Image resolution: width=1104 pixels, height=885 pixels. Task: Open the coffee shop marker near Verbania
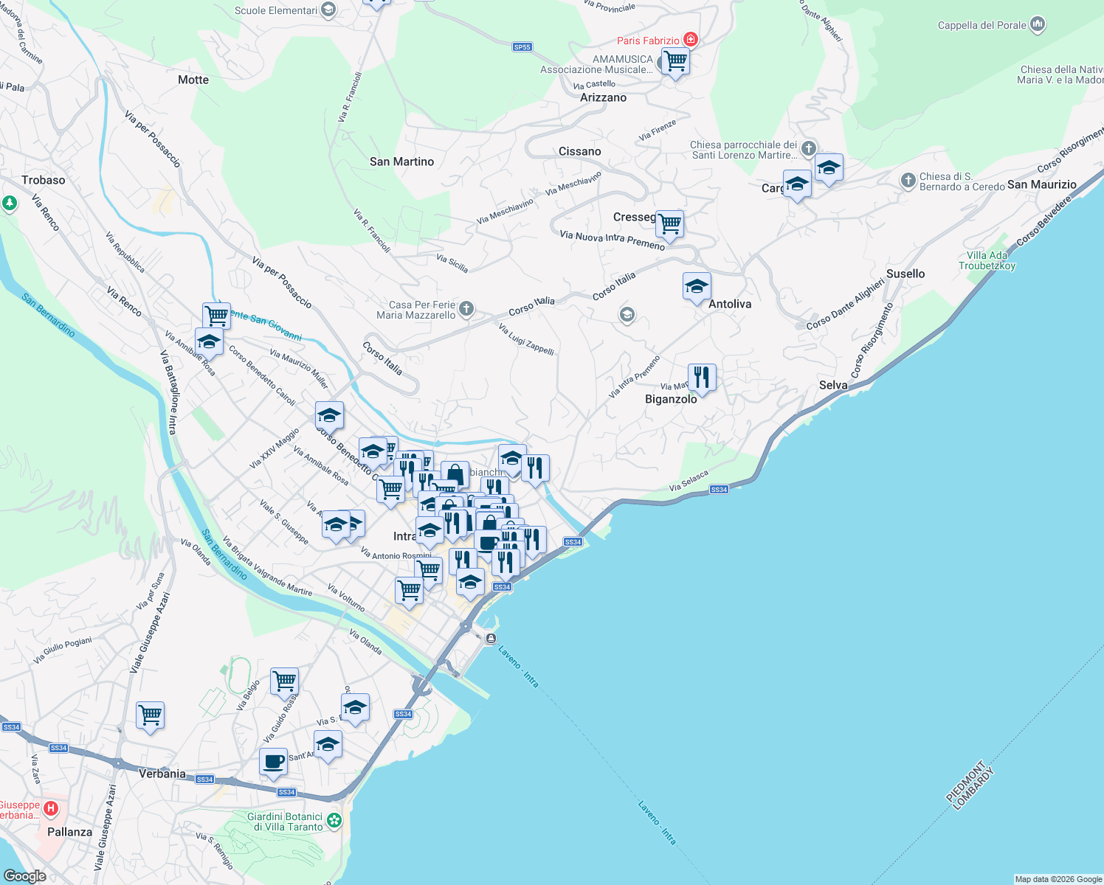tap(273, 761)
